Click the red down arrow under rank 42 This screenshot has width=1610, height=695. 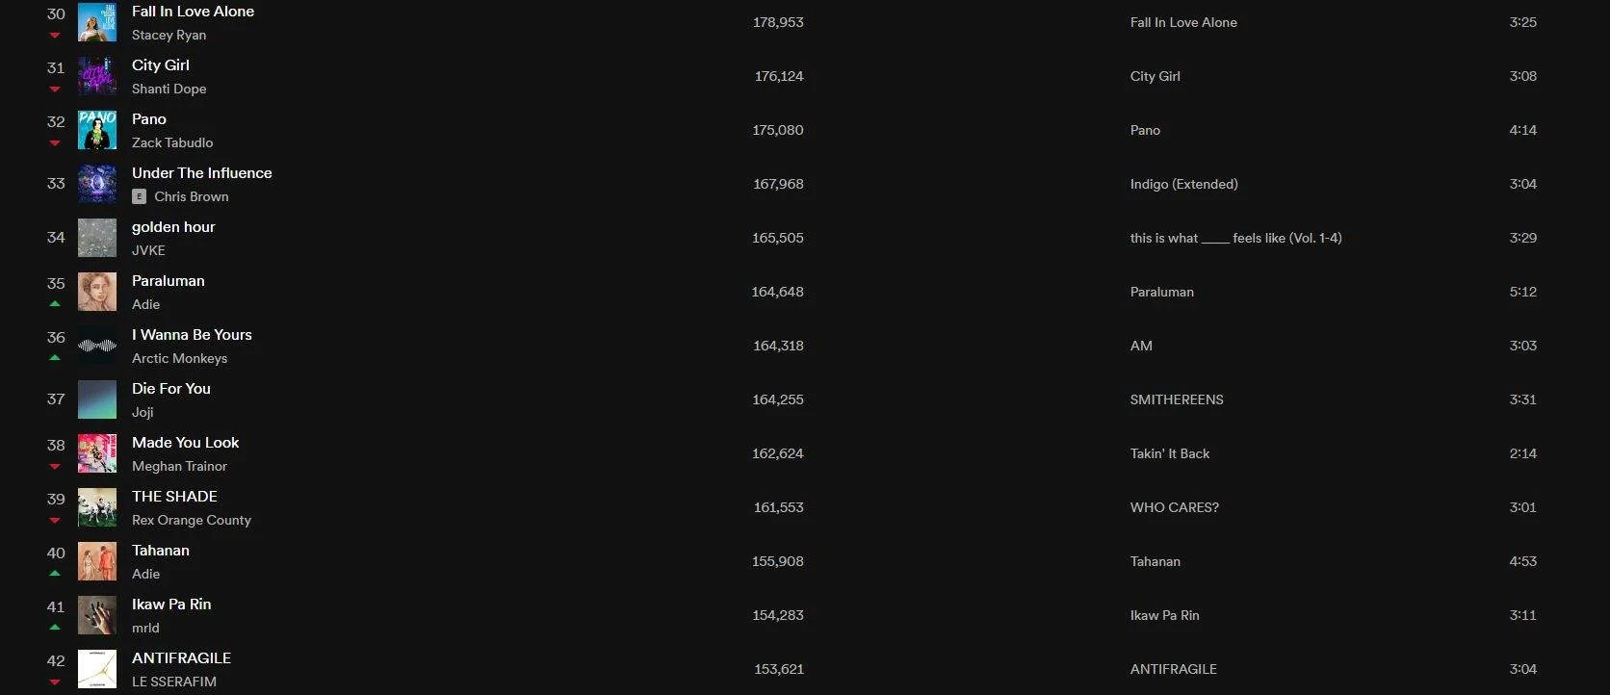click(x=55, y=682)
